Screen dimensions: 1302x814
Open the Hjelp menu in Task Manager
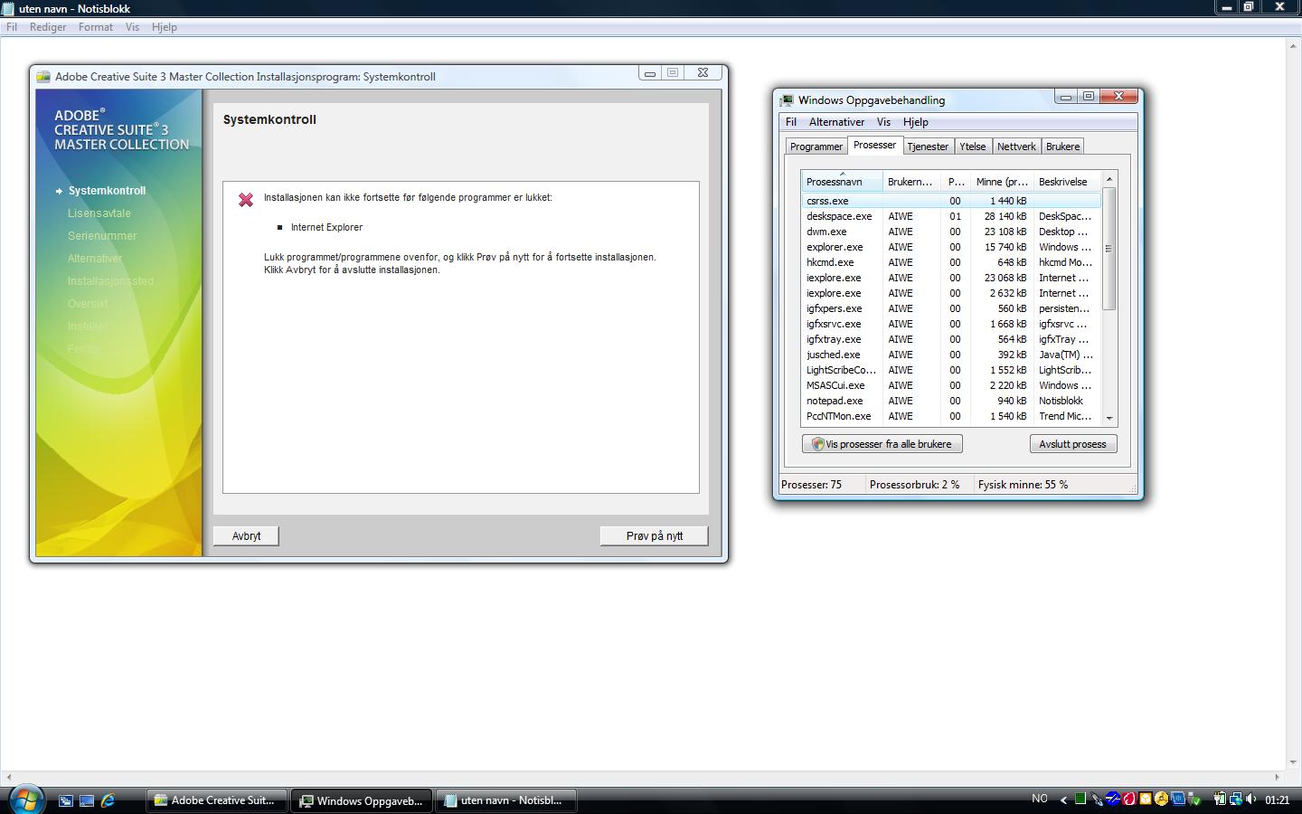coord(915,122)
